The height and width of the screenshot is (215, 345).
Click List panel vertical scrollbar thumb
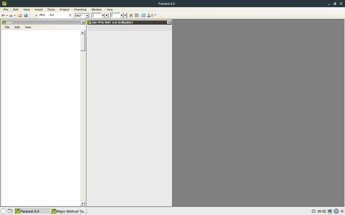82,42
